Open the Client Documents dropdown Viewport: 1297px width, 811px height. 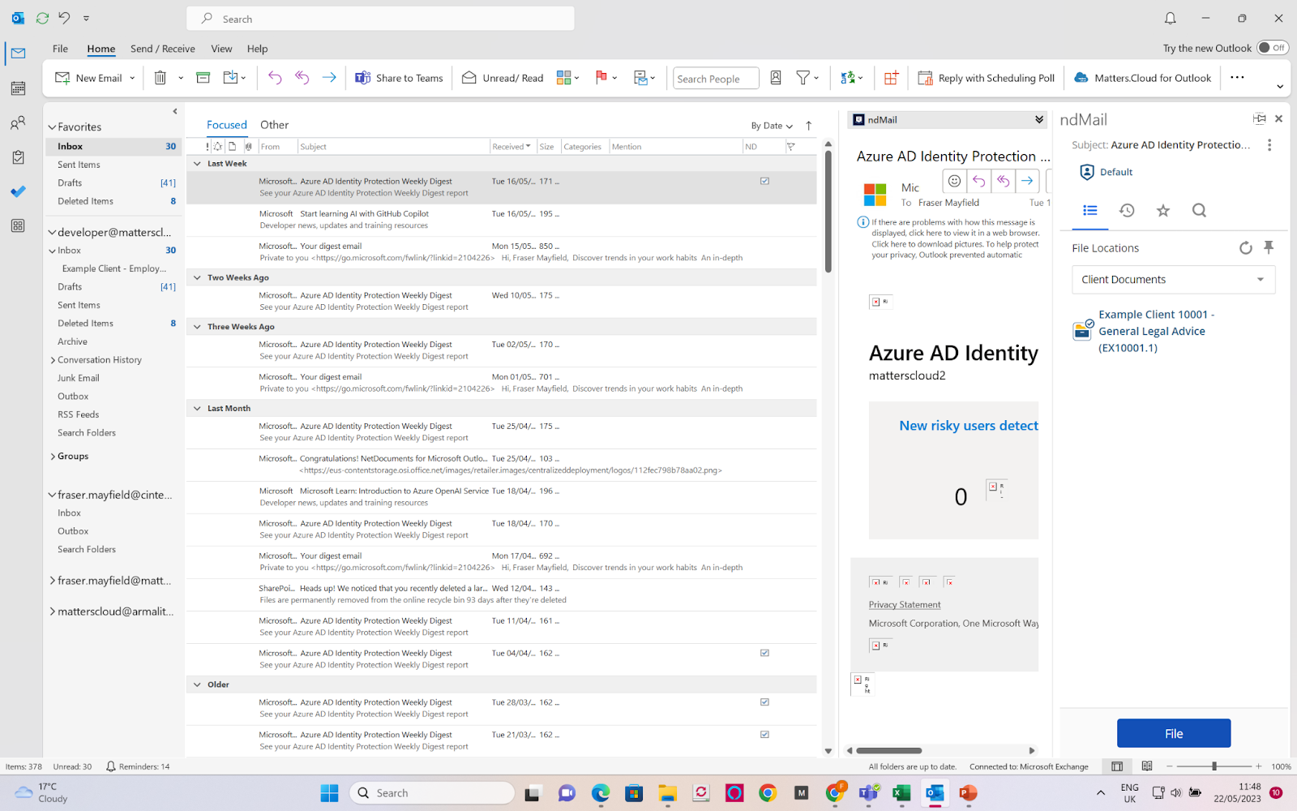click(1173, 280)
